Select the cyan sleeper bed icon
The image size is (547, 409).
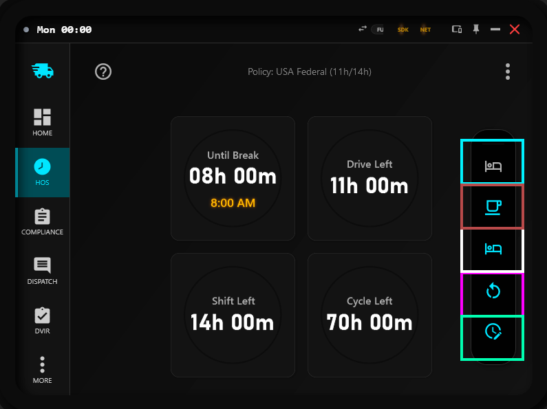coord(493,249)
